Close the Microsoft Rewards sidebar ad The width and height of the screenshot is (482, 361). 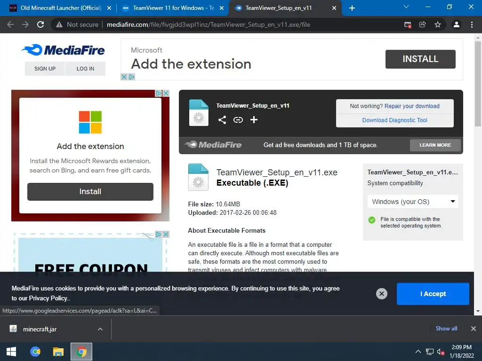click(166, 93)
